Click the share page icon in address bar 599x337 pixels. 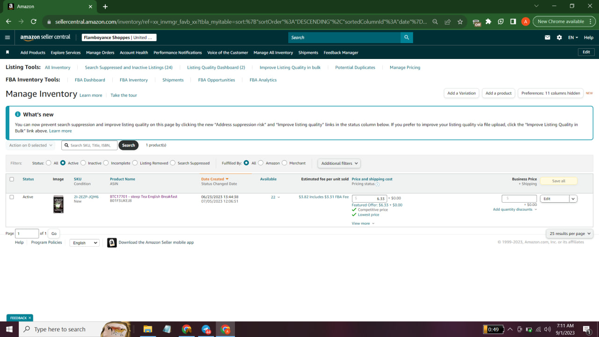tap(448, 22)
